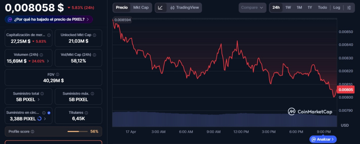Click the 17 Apr date axis label
The image size is (360, 144).
tap(131, 132)
